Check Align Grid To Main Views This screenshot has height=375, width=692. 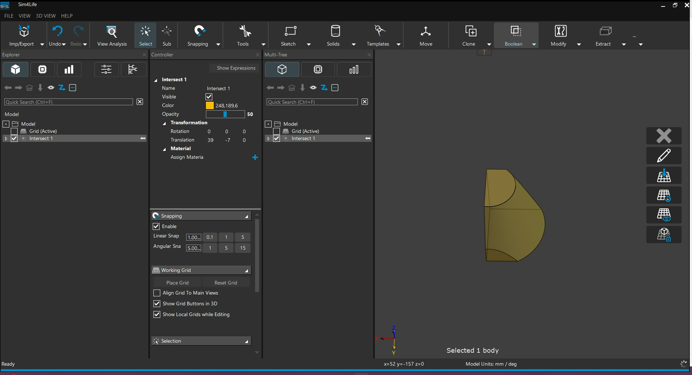[157, 293]
